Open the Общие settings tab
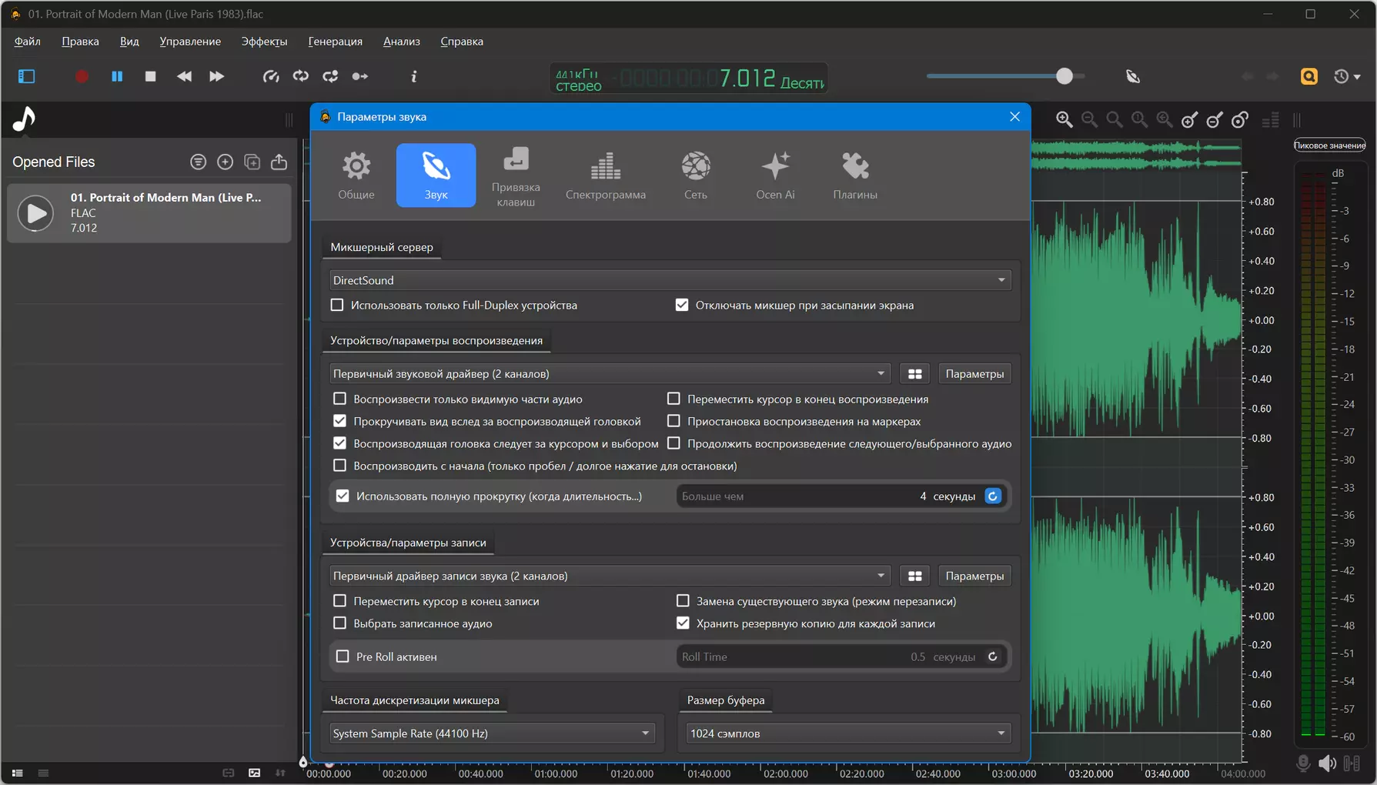This screenshot has height=785, width=1377. point(356,175)
